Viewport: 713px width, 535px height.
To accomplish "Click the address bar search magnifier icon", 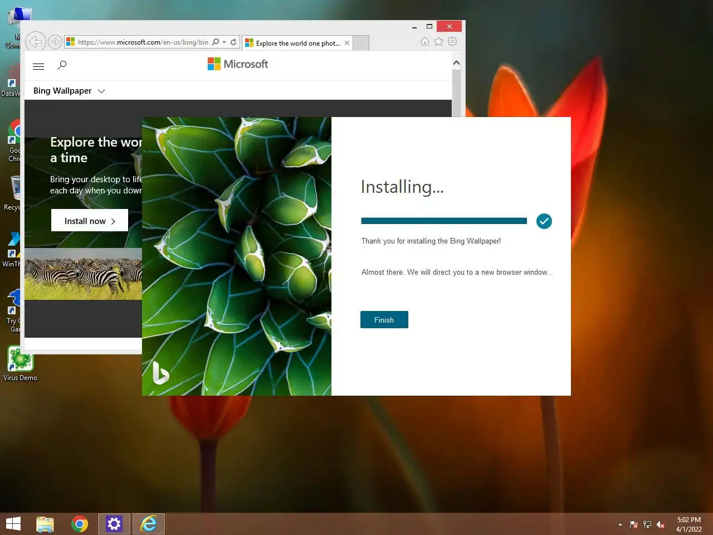I will 216,42.
